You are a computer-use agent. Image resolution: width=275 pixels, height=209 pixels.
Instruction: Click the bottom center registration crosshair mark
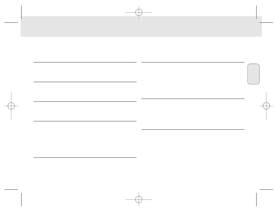pos(139,199)
